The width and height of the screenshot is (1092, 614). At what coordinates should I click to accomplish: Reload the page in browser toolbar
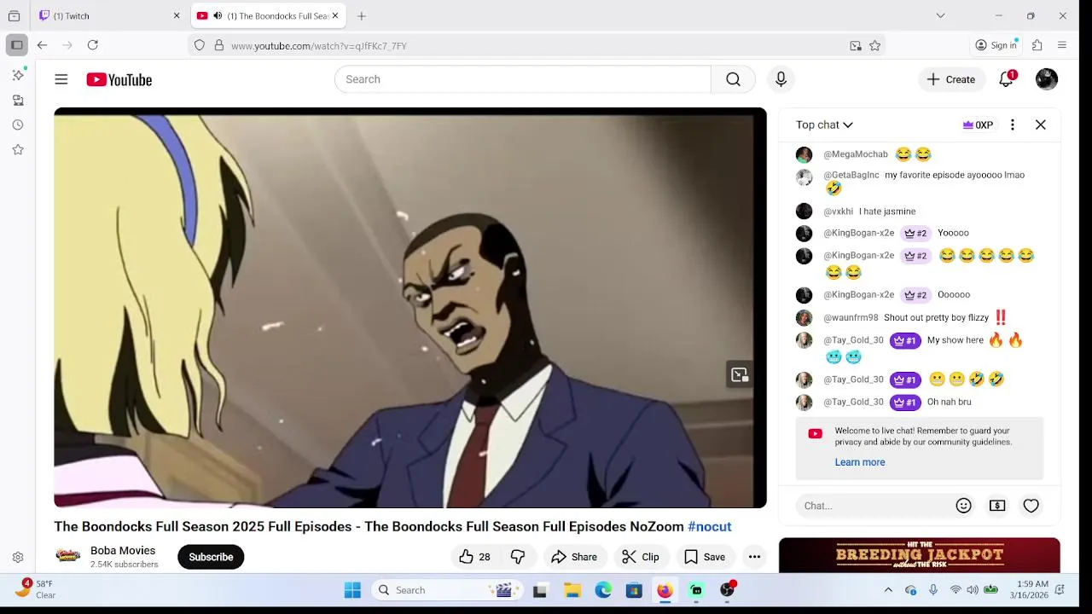point(93,45)
